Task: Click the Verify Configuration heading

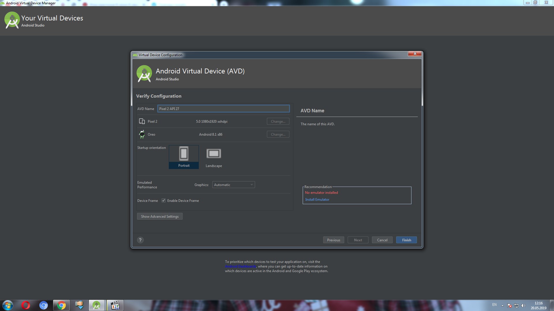Action: 159,96
